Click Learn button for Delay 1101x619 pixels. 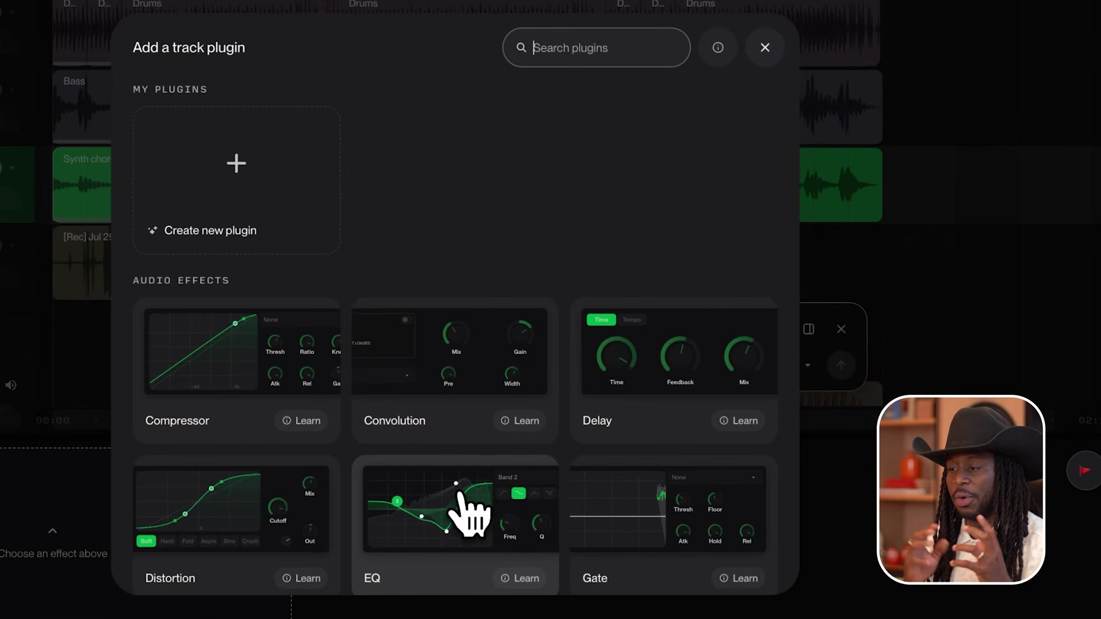(x=739, y=421)
